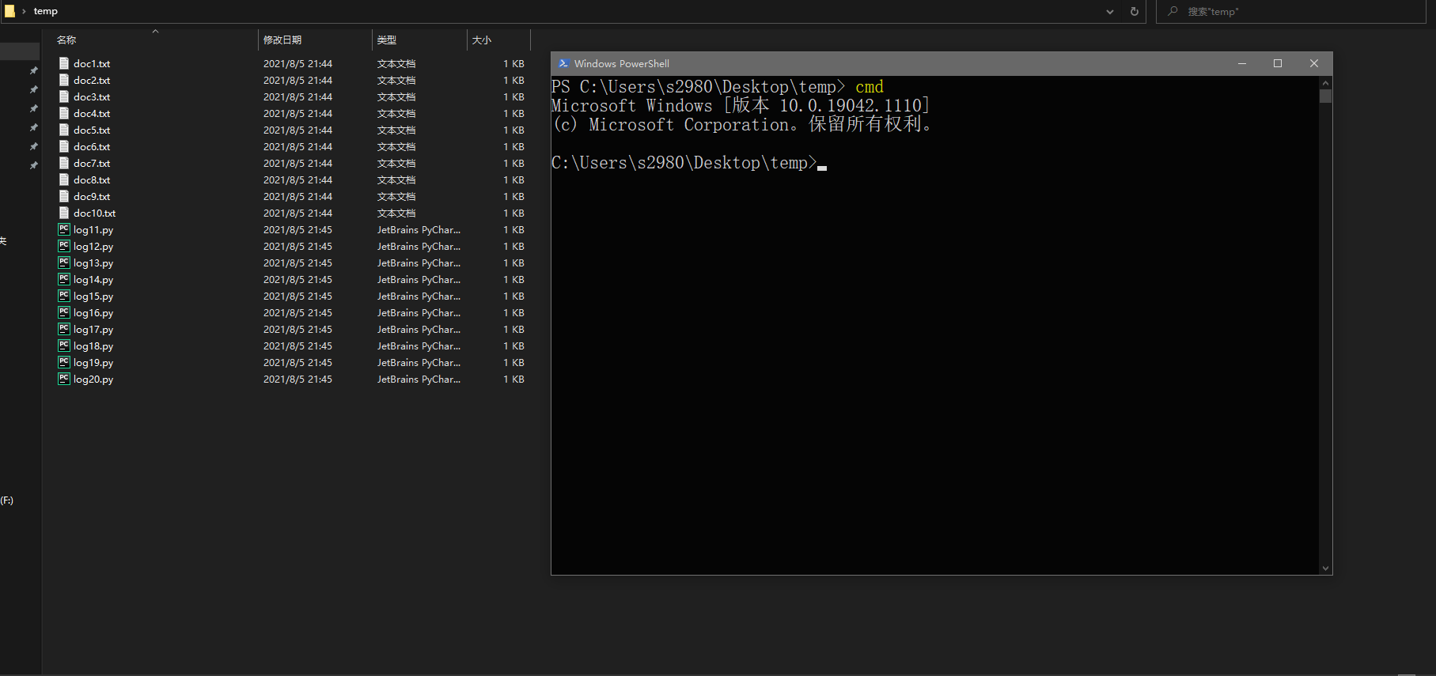
Task: Select the PyCharm icon of log18.py
Action: click(x=64, y=346)
